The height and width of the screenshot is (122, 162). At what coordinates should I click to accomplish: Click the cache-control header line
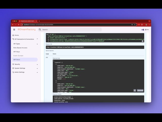point(64,99)
